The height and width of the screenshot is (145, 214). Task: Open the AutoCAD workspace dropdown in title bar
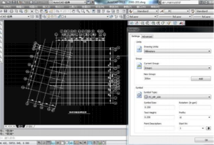pyautogui.click(x=84, y=2)
